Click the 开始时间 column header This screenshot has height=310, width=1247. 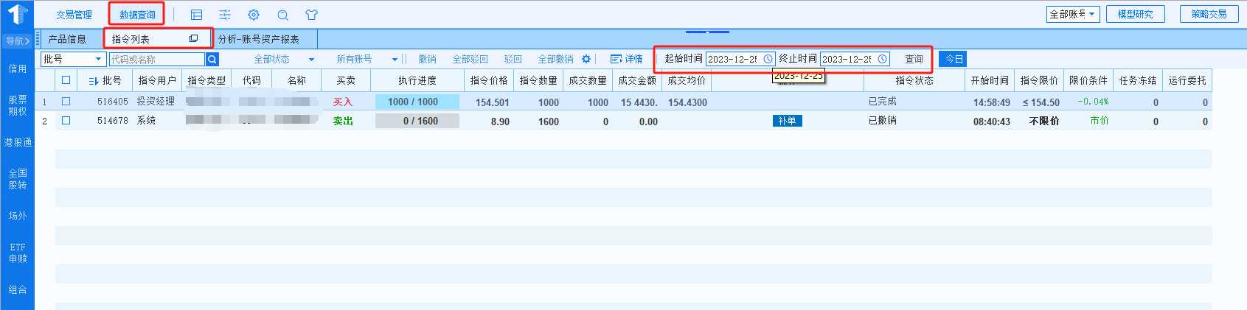point(990,80)
